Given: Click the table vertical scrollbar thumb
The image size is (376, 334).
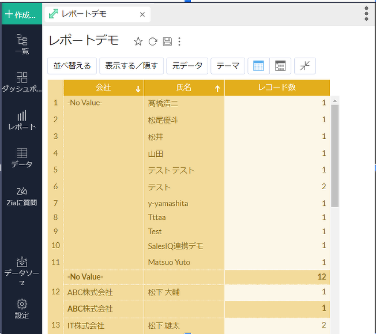Looking at the screenshot, I should [334, 156].
